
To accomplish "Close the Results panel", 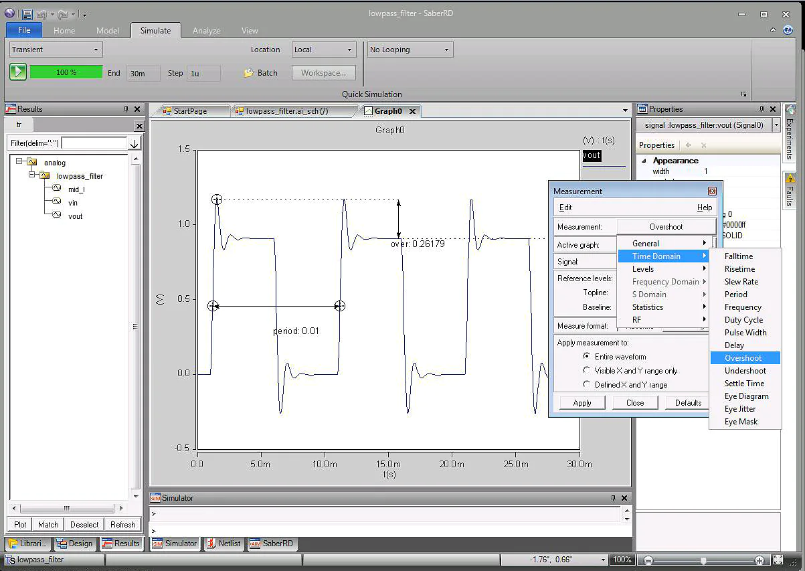I will [137, 109].
